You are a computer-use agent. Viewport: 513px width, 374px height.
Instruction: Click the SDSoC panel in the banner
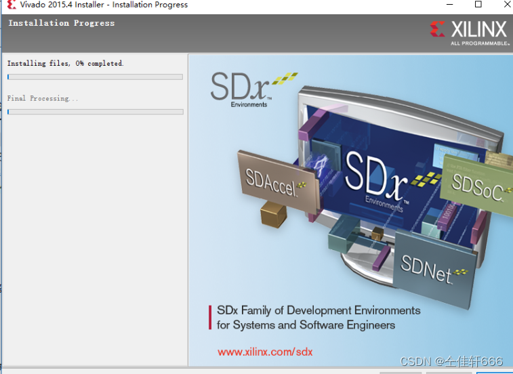(478, 186)
